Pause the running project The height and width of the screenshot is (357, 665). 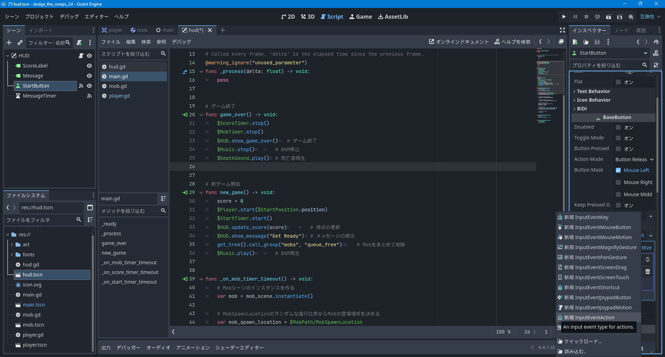[x=575, y=17]
